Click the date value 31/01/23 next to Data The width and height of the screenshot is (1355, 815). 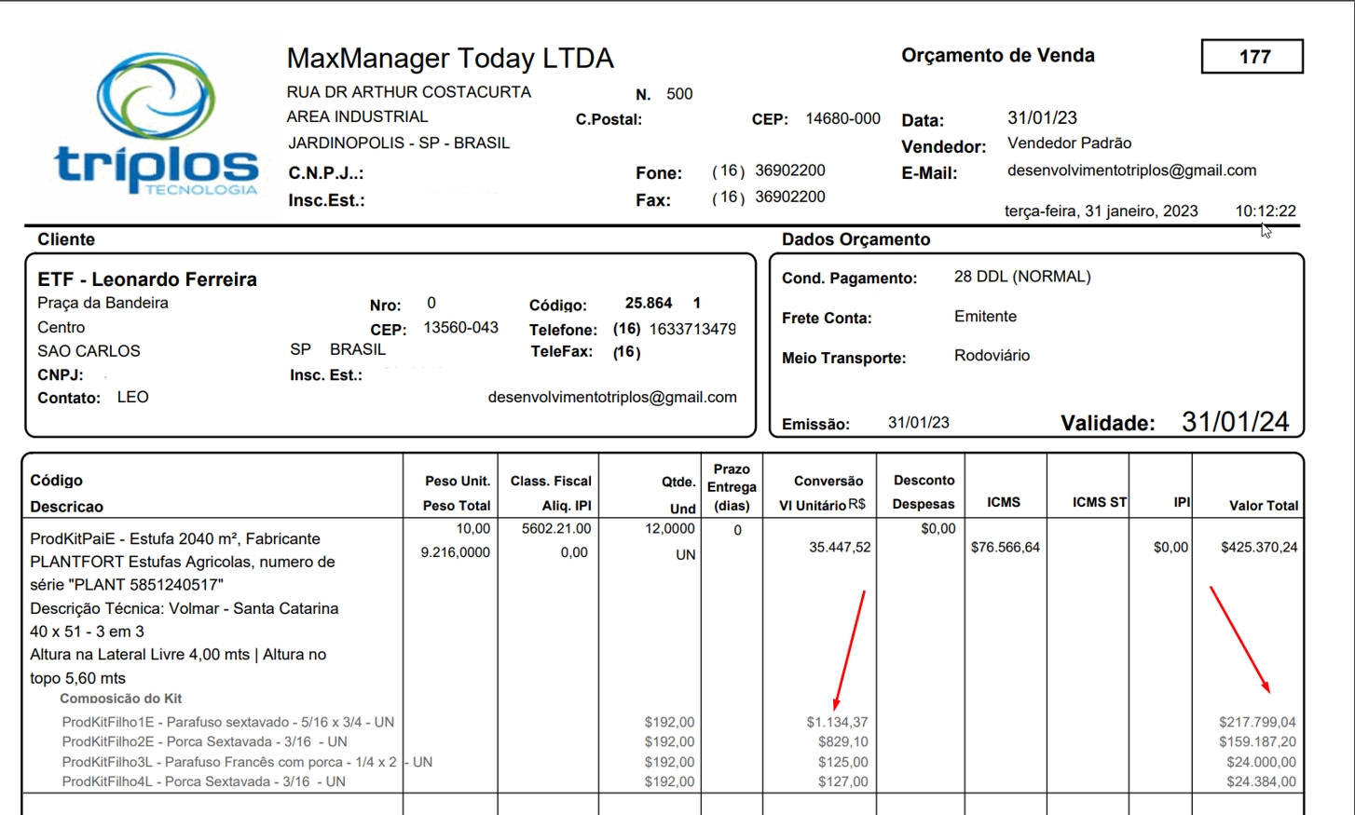point(1042,118)
